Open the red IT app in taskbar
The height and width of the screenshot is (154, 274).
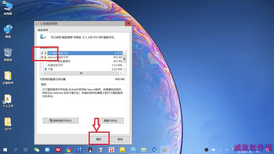click(58, 150)
